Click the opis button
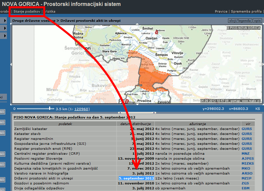 pyautogui.click(x=258, y=21)
